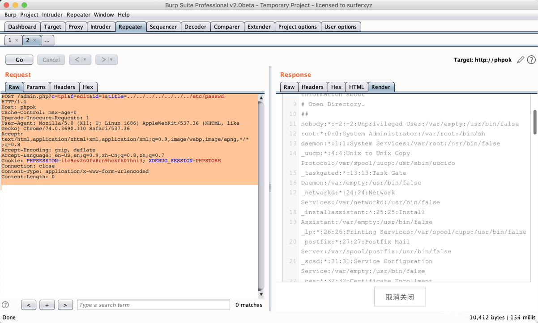
Task: Expand the back history dropdown arrow
Action: [85, 60]
